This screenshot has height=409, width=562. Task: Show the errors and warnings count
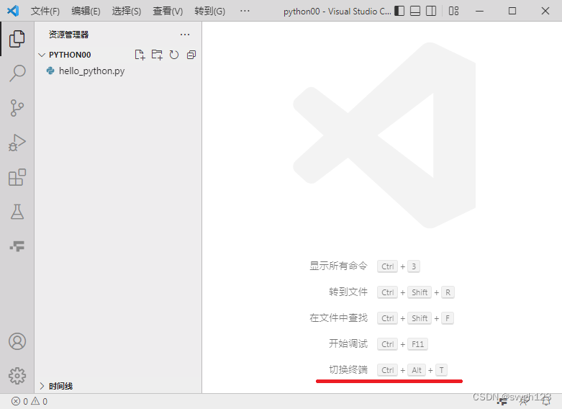(x=30, y=401)
